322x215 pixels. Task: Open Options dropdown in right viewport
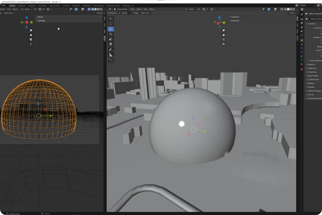(x=293, y=13)
